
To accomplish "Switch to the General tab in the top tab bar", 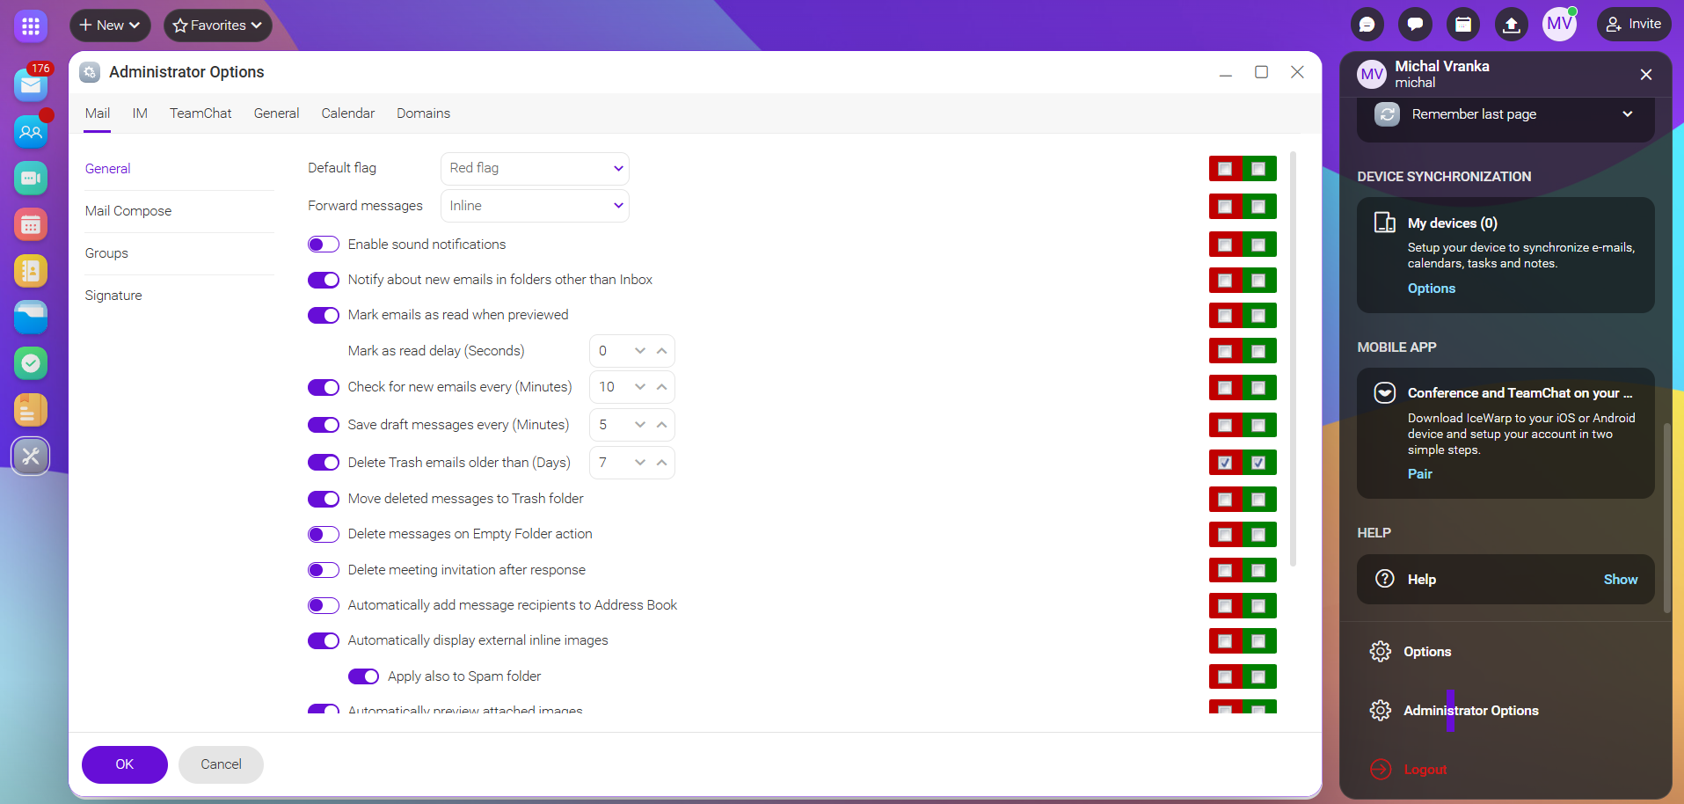I will click(277, 113).
